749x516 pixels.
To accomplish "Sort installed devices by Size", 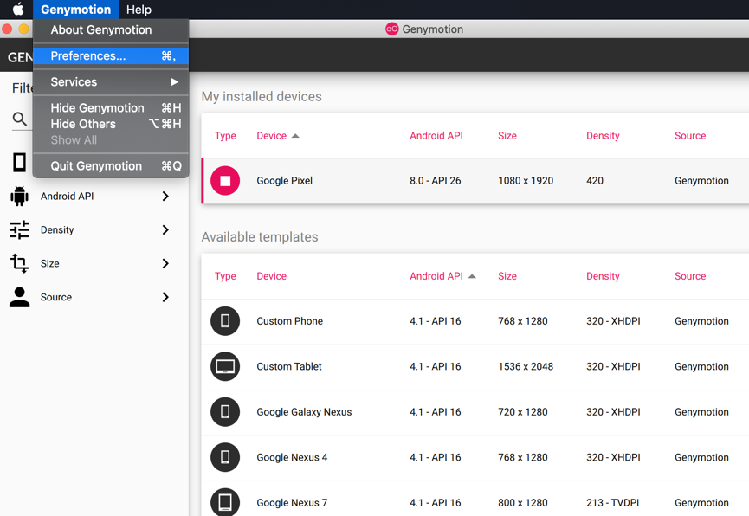I will click(507, 136).
